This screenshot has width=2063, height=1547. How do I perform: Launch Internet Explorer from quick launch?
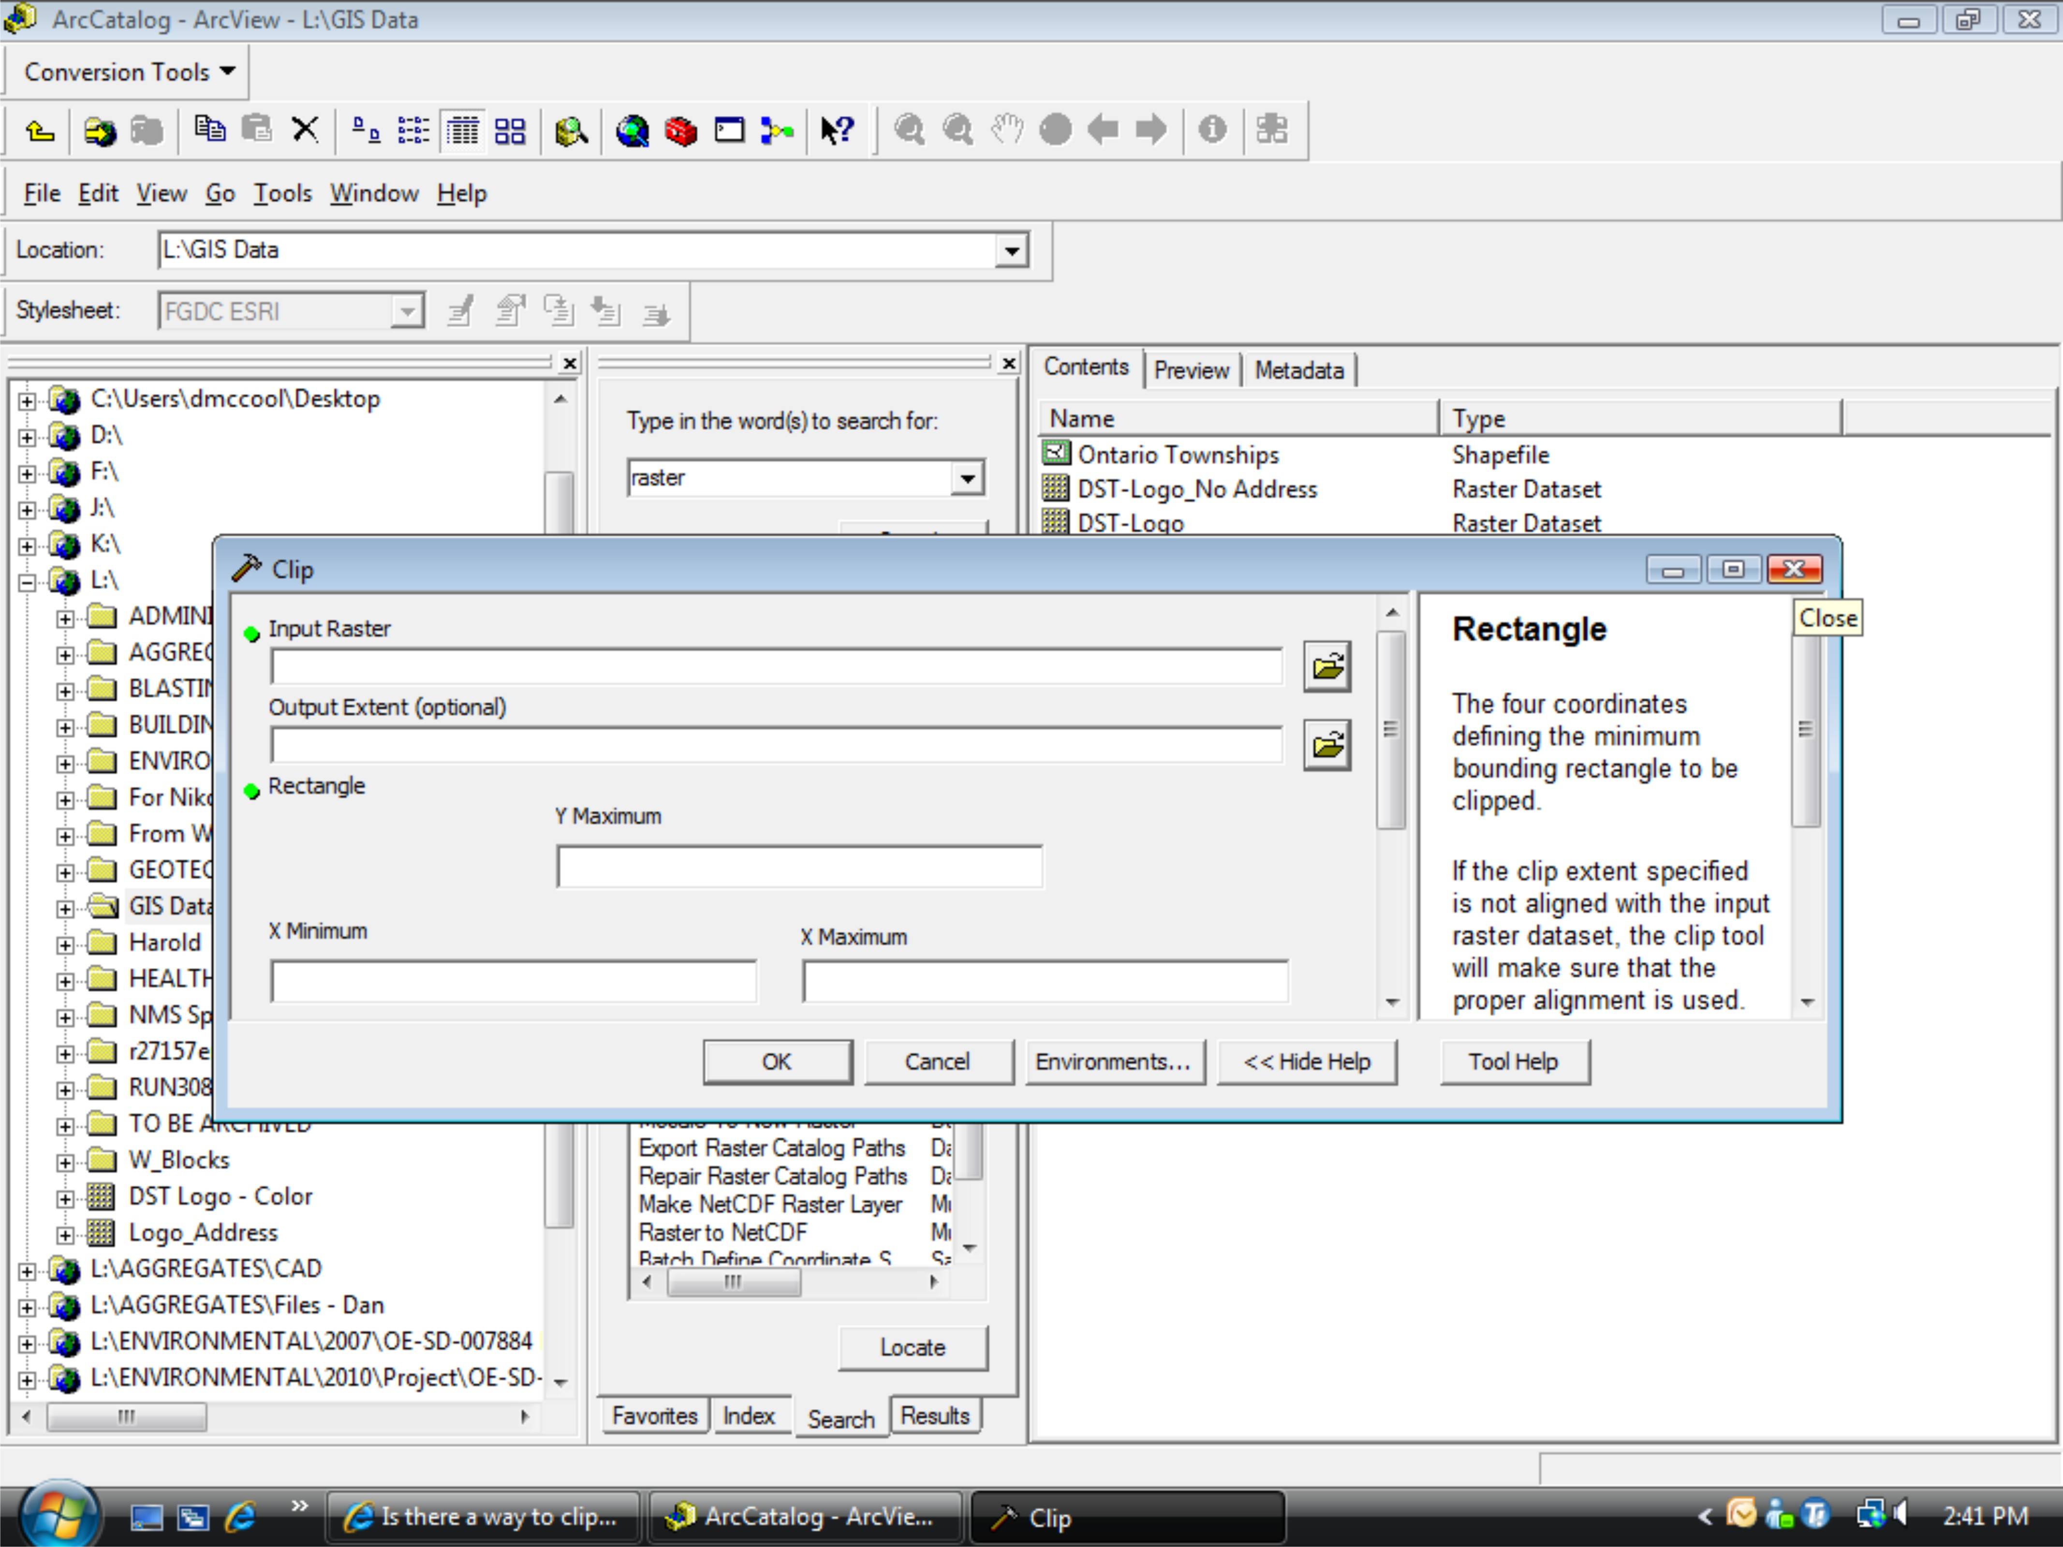(x=241, y=1518)
